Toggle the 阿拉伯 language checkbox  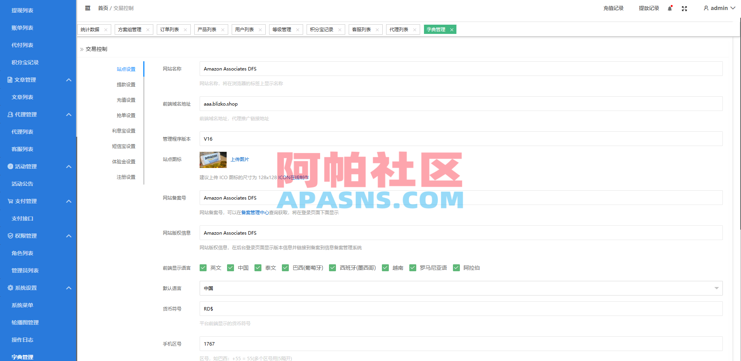tap(456, 267)
